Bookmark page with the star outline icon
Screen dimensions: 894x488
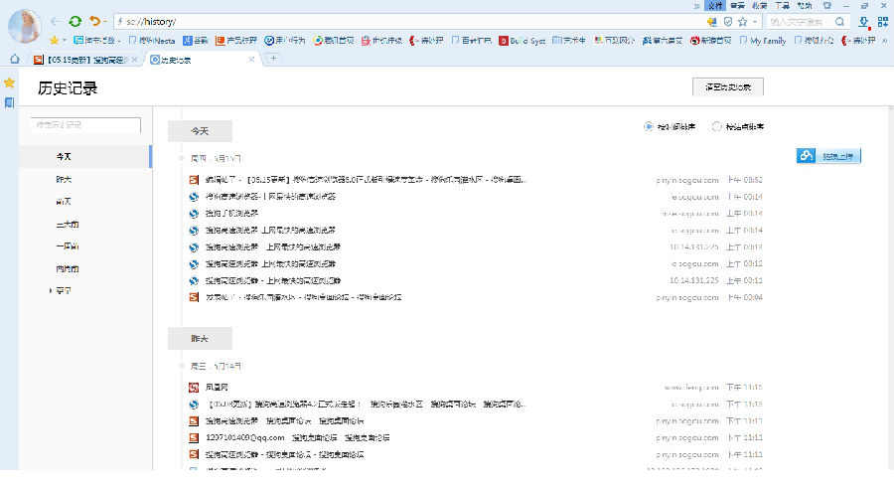tap(742, 22)
